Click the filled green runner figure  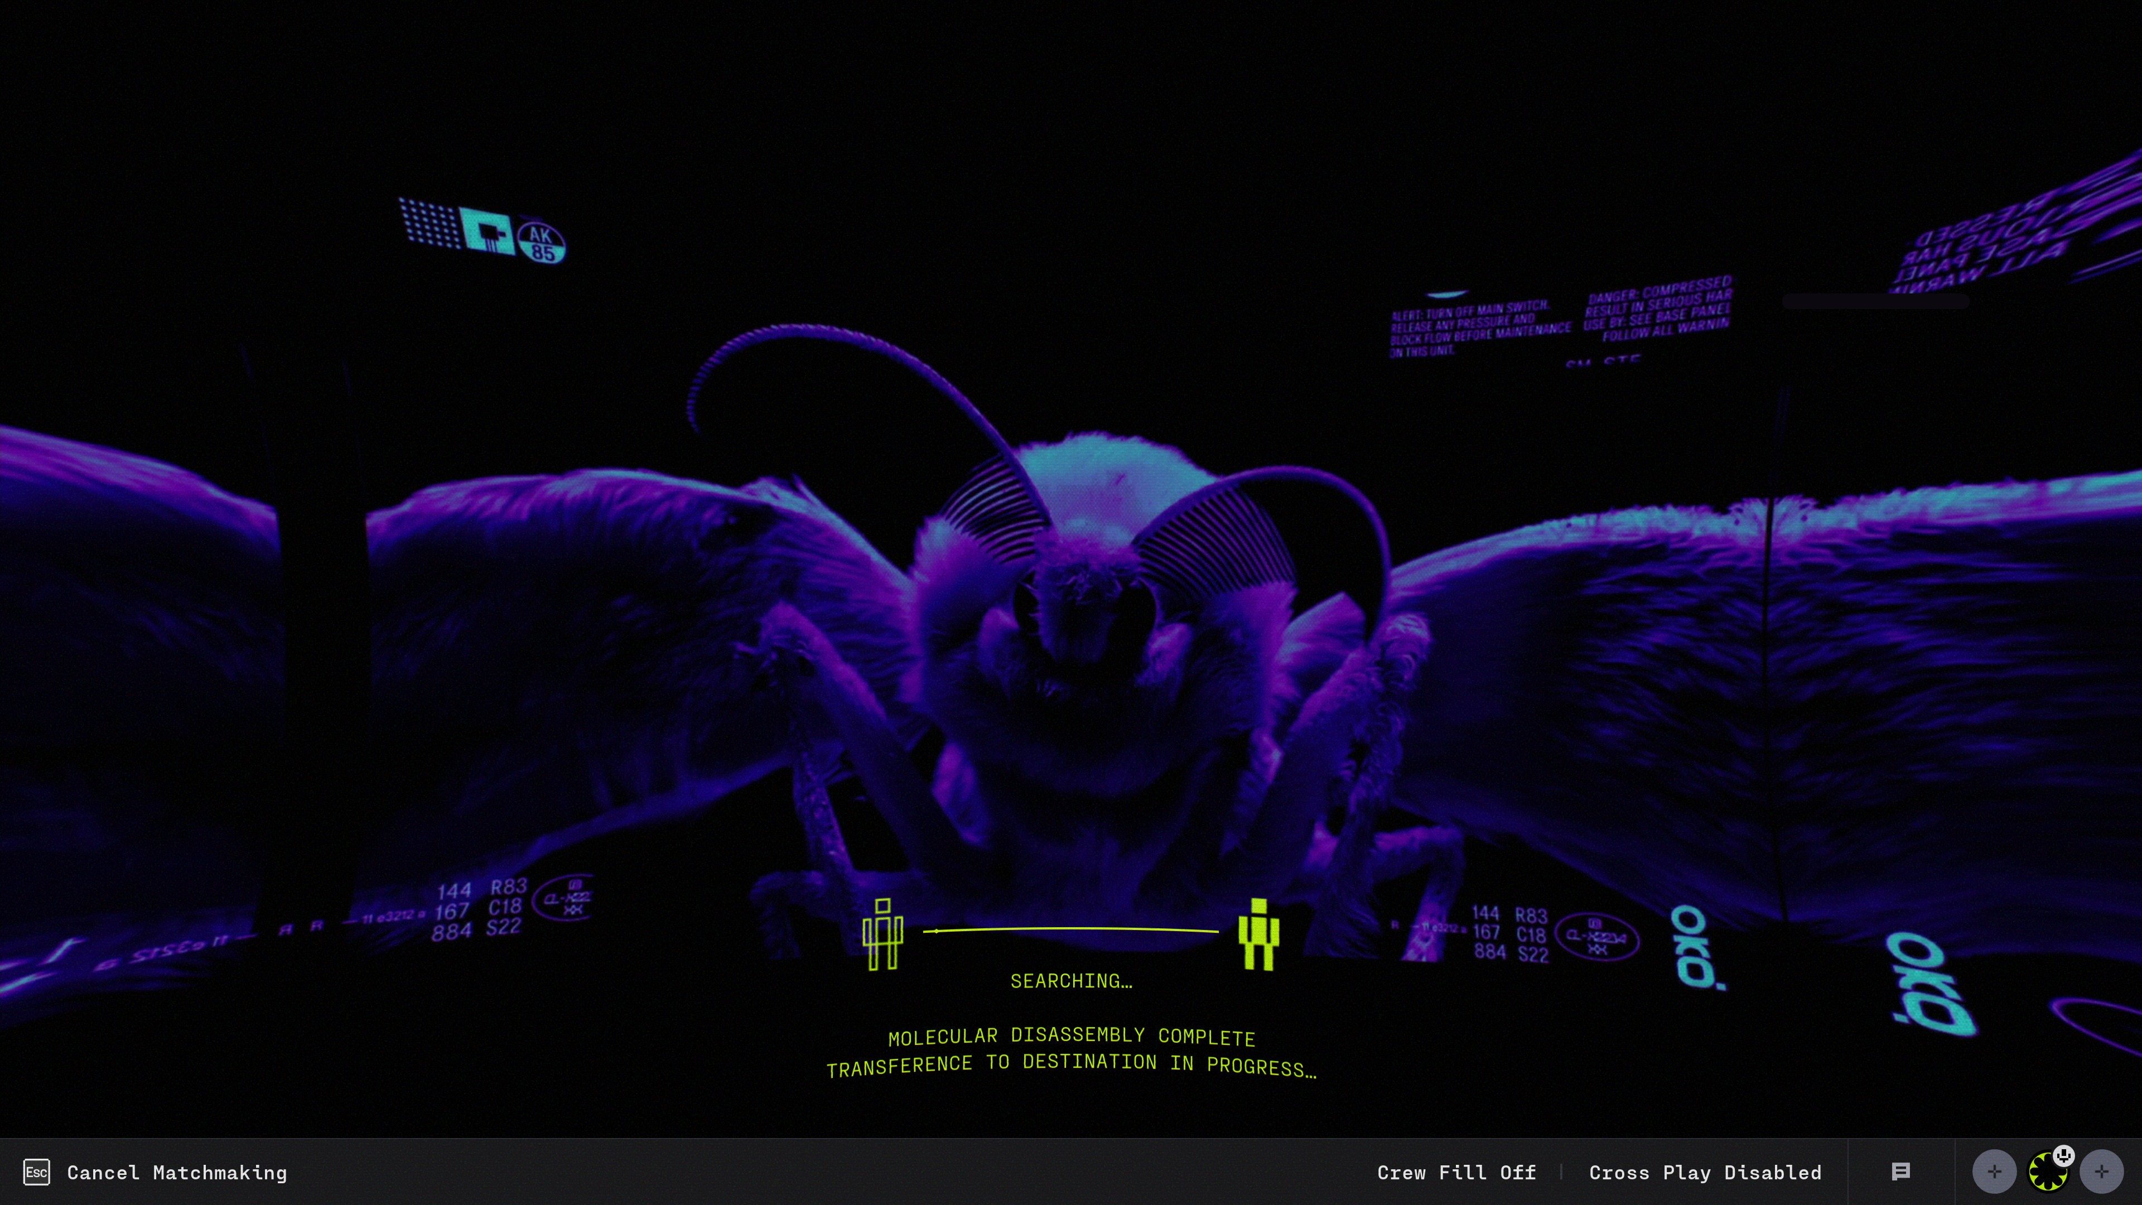click(x=1258, y=935)
